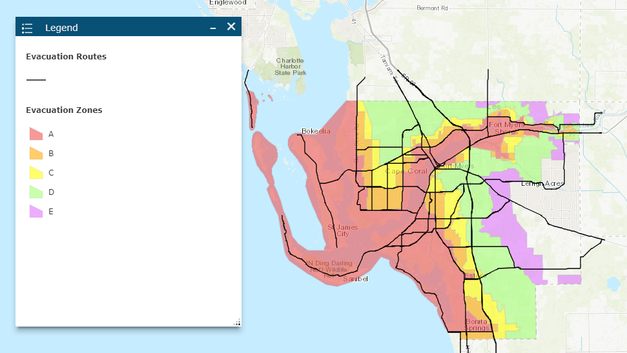
Task: Click Bokeelia on the map
Action: click(x=316, y=132)
